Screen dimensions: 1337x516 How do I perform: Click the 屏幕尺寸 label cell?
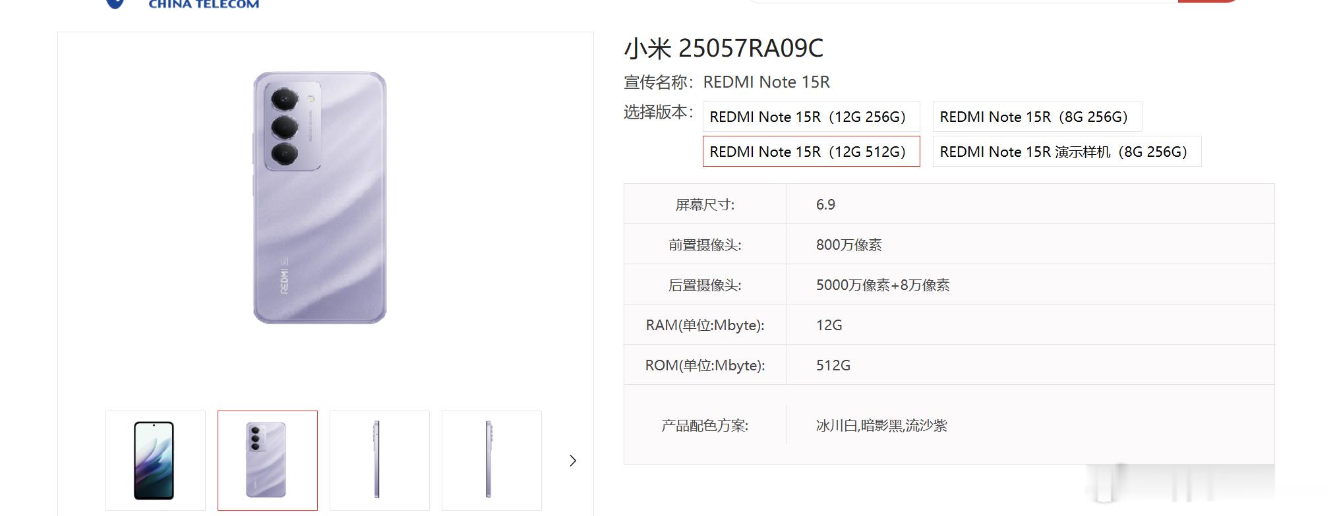tap(705, 204)
